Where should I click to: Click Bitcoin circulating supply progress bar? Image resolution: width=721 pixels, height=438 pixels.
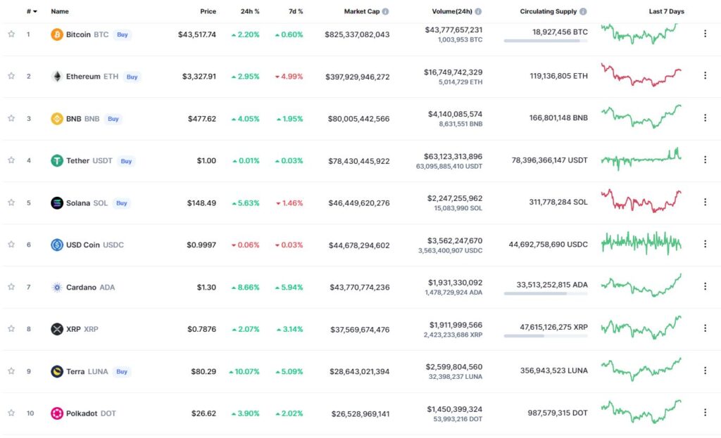(x=546, y=41)
